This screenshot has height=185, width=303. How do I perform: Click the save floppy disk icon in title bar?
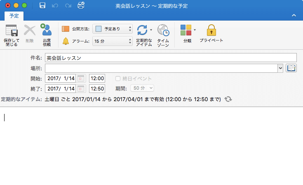(x=42, y=5)
